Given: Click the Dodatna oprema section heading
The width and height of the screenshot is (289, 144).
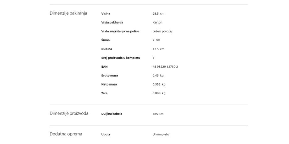Looking at the screenshot, I should [x=66, y=134].
